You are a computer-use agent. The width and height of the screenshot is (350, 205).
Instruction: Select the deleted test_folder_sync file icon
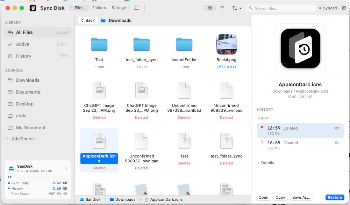tap(226, 141)
